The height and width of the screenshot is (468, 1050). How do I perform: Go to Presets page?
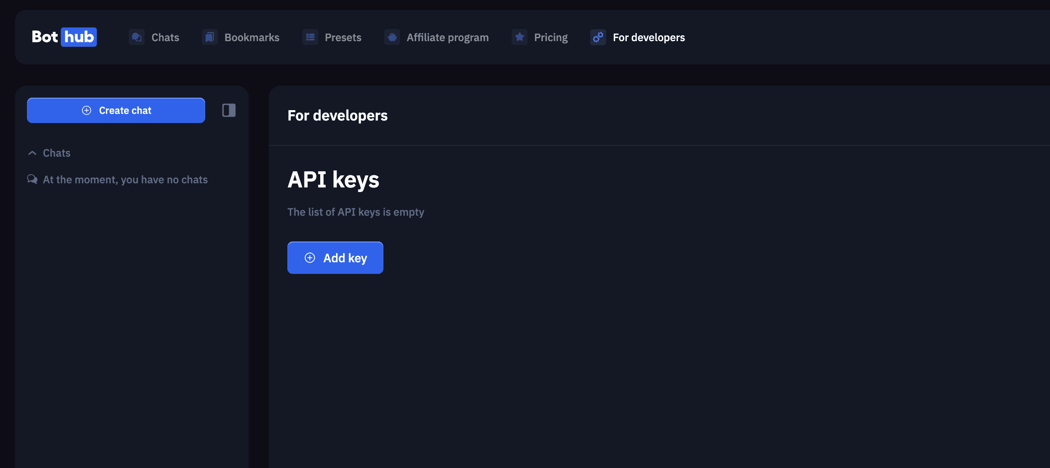(x=343, y=37)
